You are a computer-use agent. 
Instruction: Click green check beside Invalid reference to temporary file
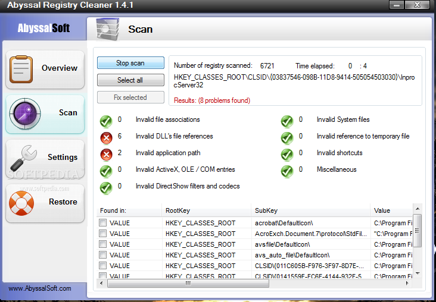tap(287, 138)
